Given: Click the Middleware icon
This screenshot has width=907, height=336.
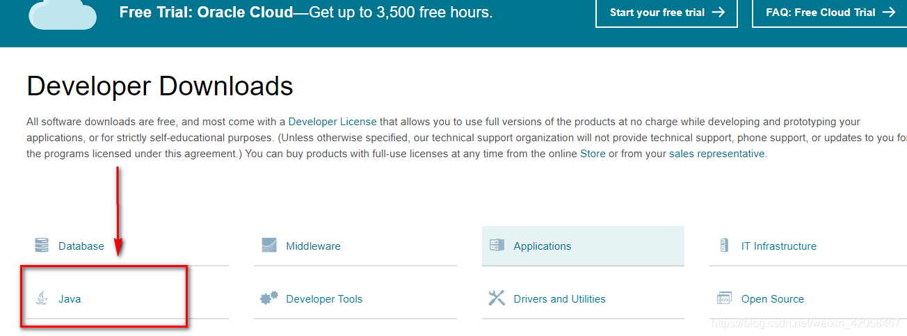Looking at the screenshot, I should 269,246.
